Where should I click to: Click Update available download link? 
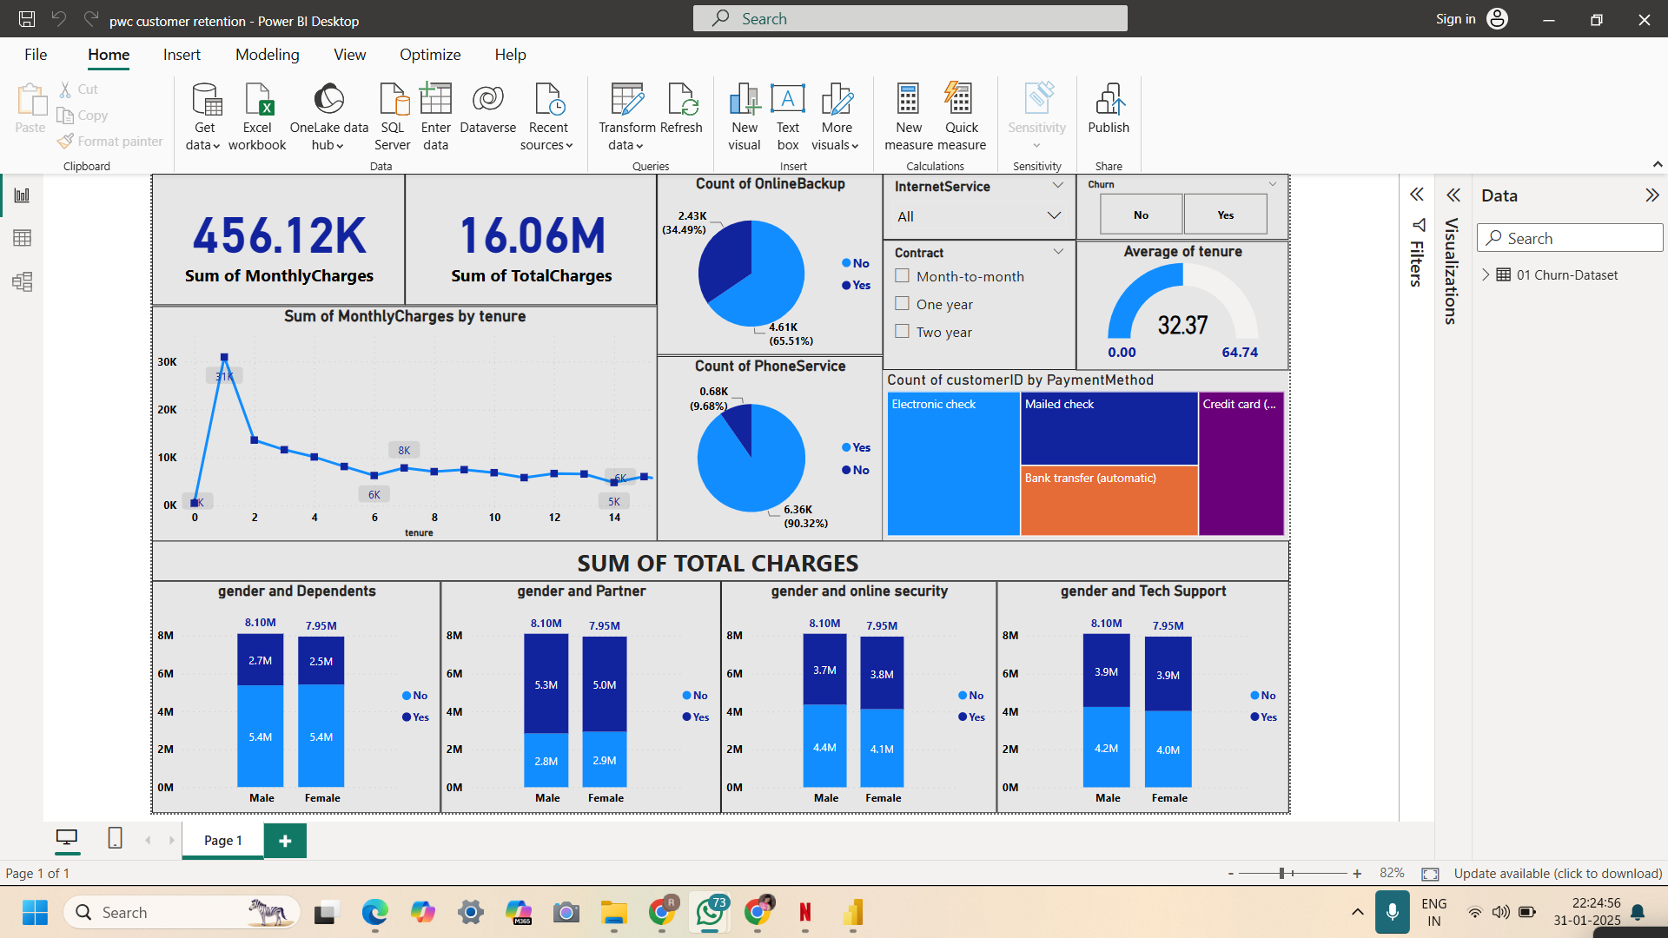1558,874
